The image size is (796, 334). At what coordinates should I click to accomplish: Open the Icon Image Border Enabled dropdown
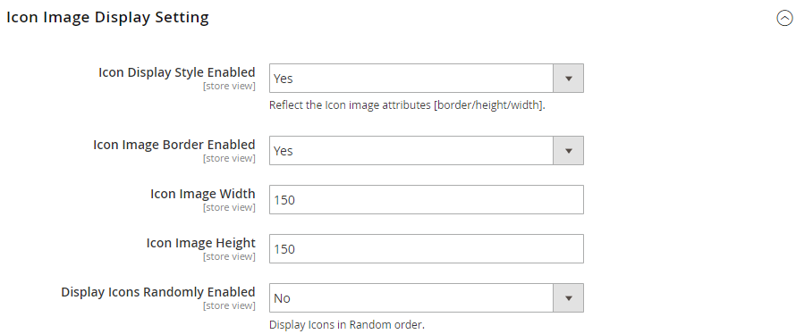click(x=427, y=151)
